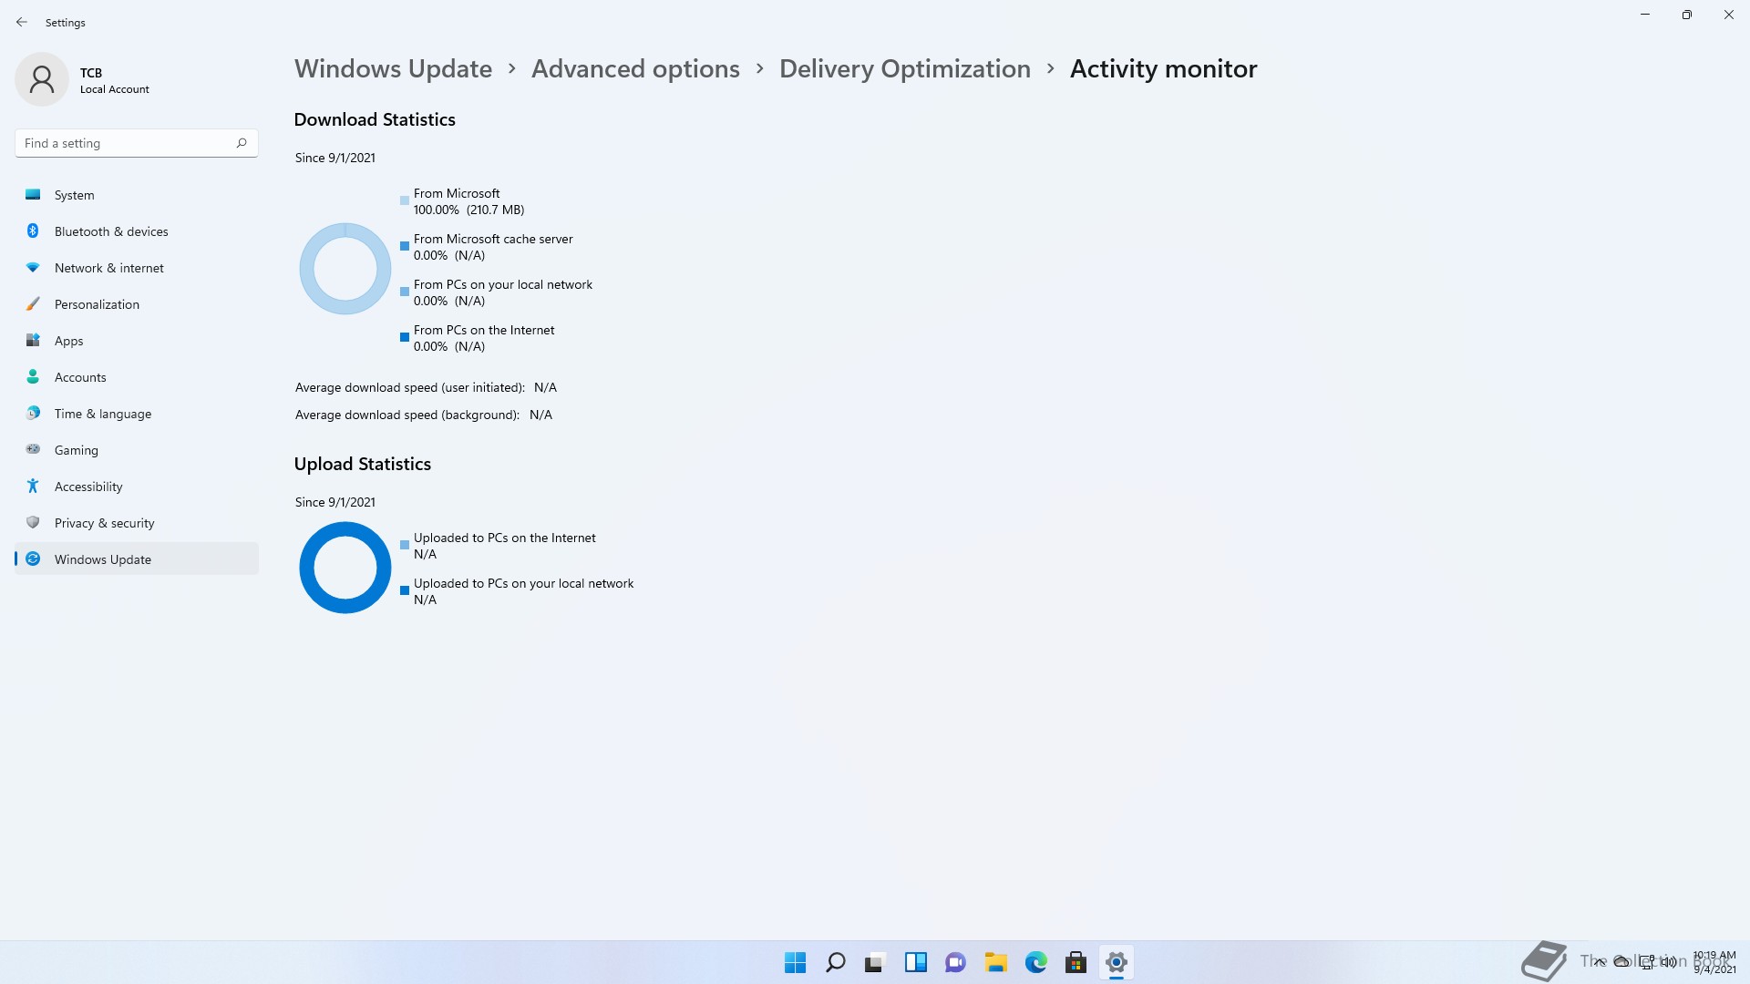Click the From Microsoft legend swatch
Screen dimensions: 1750x984
click(x=405, y=200)
